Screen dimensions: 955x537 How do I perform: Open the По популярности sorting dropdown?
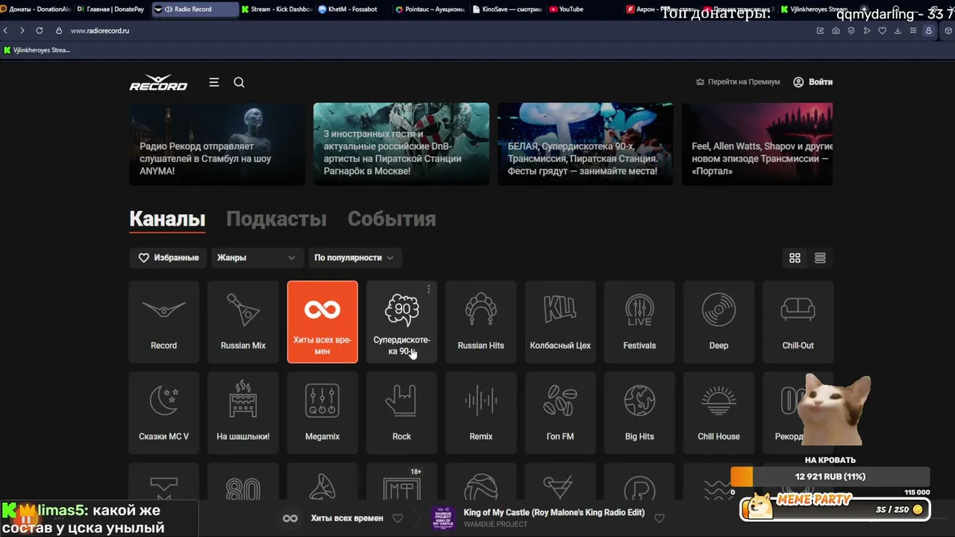(x=355, y=257)
